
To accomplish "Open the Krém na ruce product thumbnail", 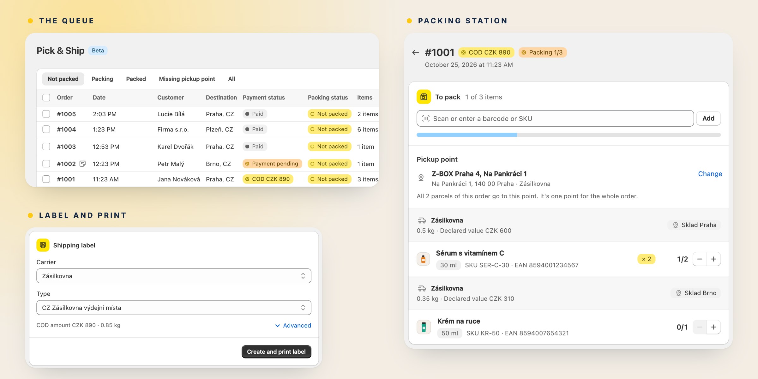I will coord(424,327).
